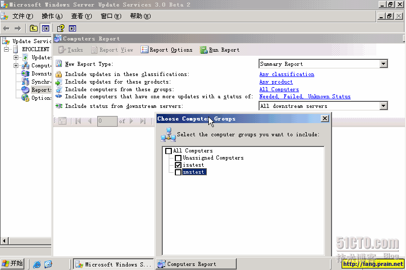
Task: Click the Computers node icon in the tree
Action: tap(25, 65)
